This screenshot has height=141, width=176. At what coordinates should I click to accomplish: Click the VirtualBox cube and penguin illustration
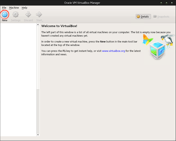pyautogui.click(x=158, y=47)
